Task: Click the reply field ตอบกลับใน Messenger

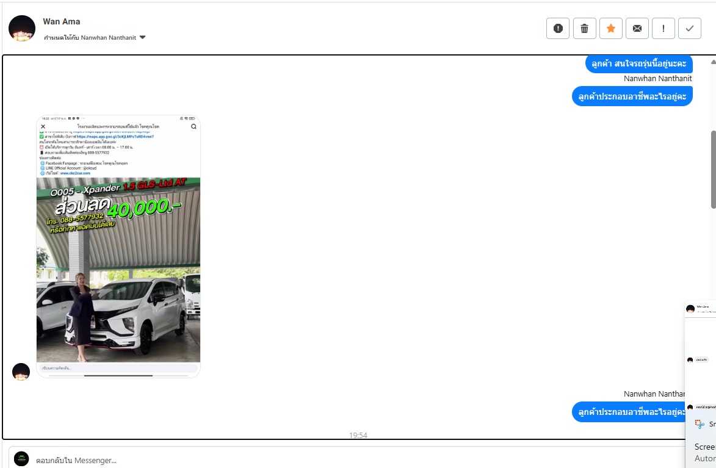Action: coord(347,460)
